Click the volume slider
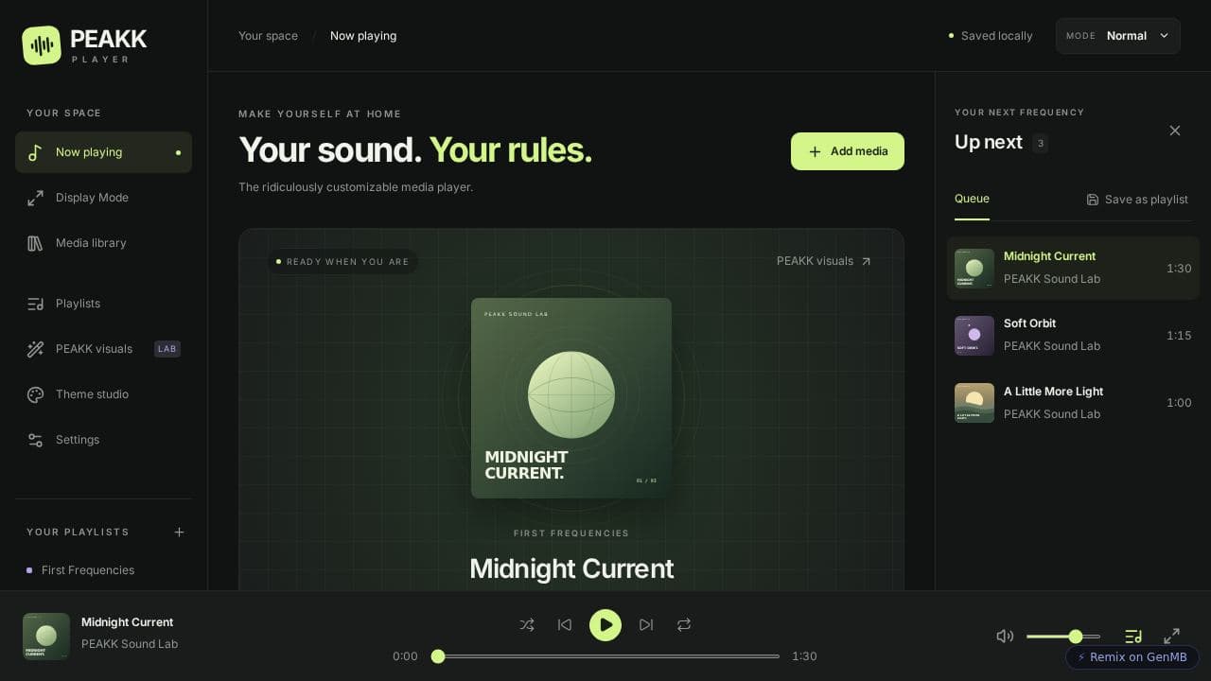This screenshot has width=1211, height=681. point(1063,637)
